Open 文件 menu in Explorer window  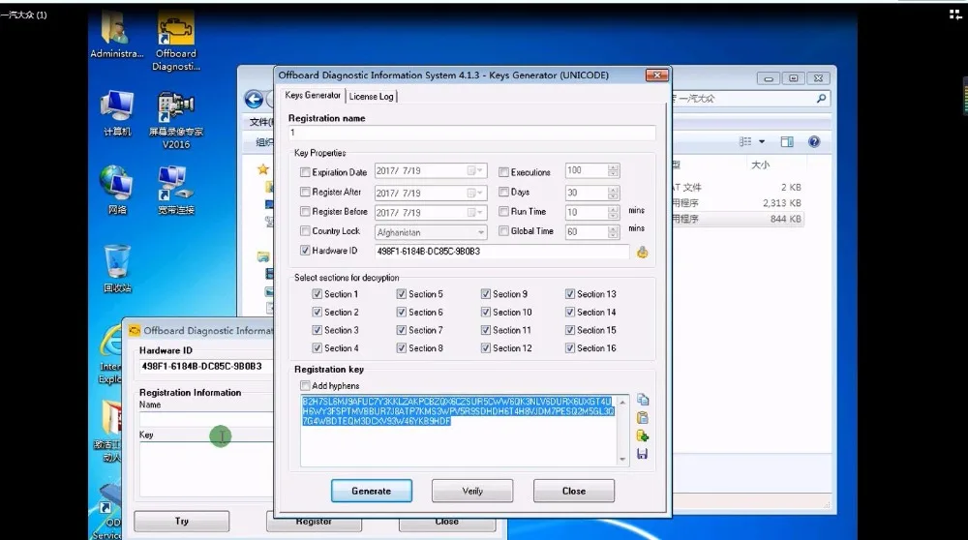point(260,122)
